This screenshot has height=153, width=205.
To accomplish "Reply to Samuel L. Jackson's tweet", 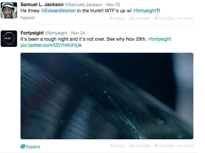I will (x=117, y=18).
